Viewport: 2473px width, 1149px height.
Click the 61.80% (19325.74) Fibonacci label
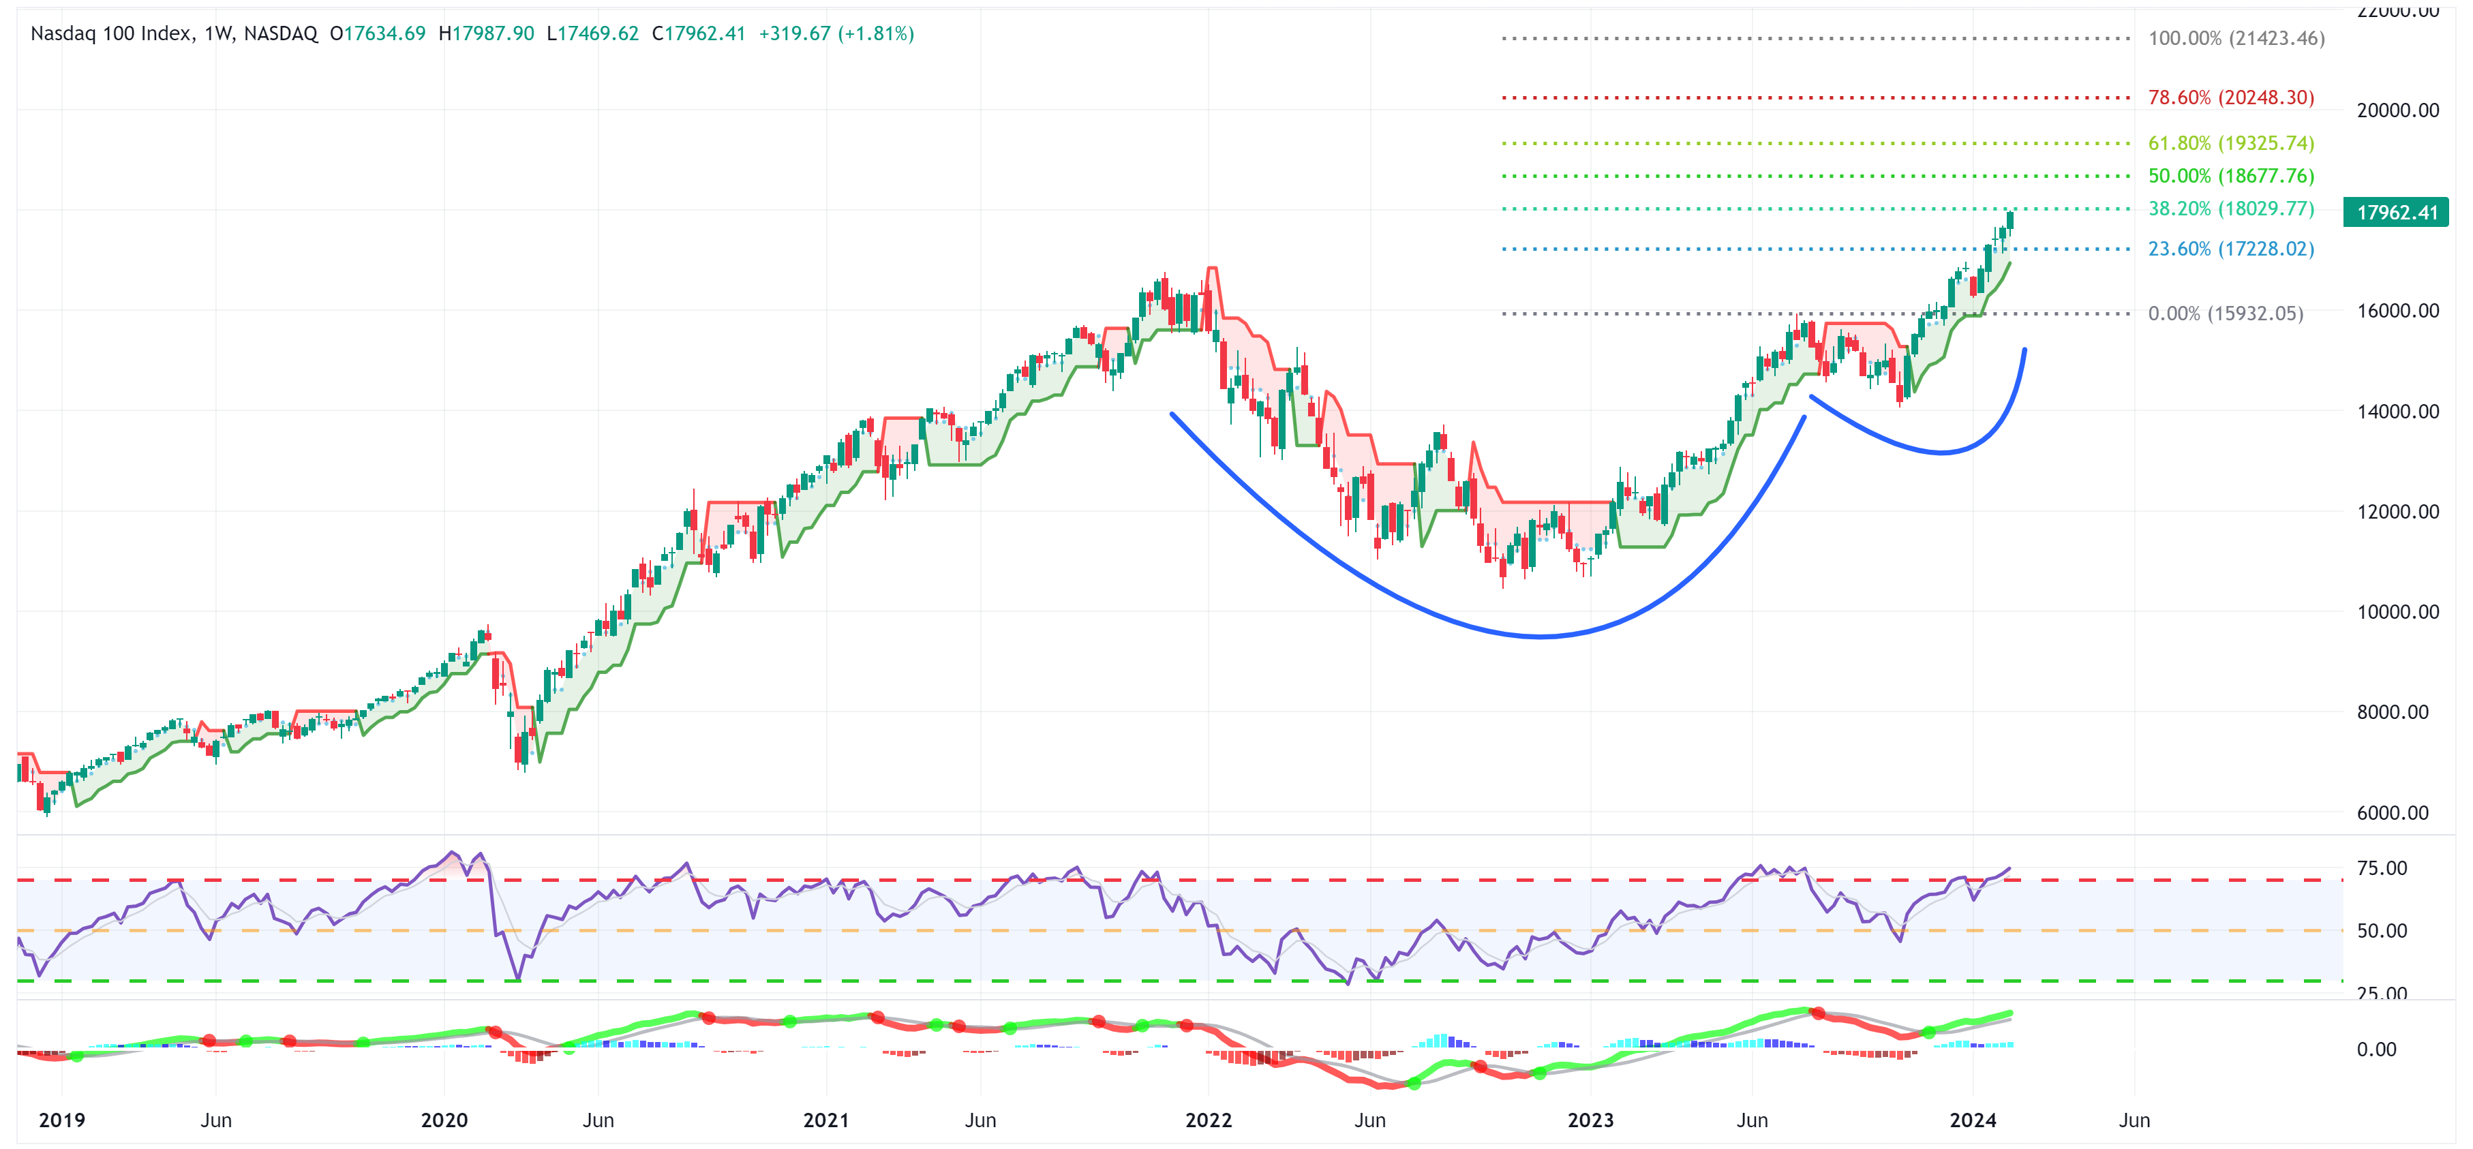click(x=2230, y=143)
